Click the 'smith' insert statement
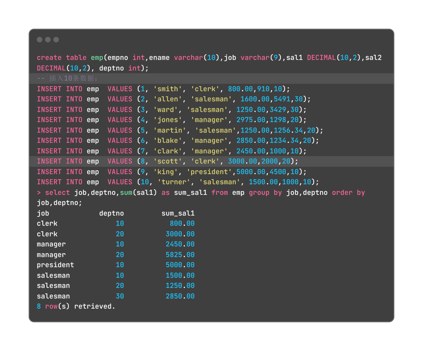The image size is (423, 351). 163,89
